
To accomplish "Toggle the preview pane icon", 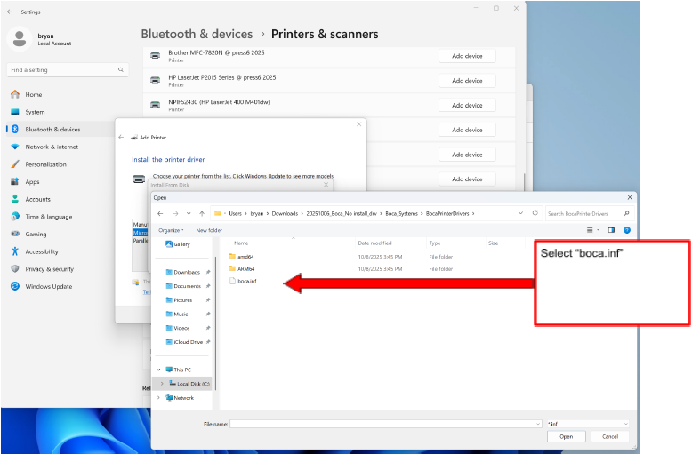I will [611, 230].
